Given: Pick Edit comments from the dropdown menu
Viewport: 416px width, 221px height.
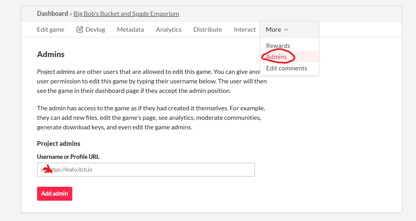Looking at the screenshot, I should 287,68.
